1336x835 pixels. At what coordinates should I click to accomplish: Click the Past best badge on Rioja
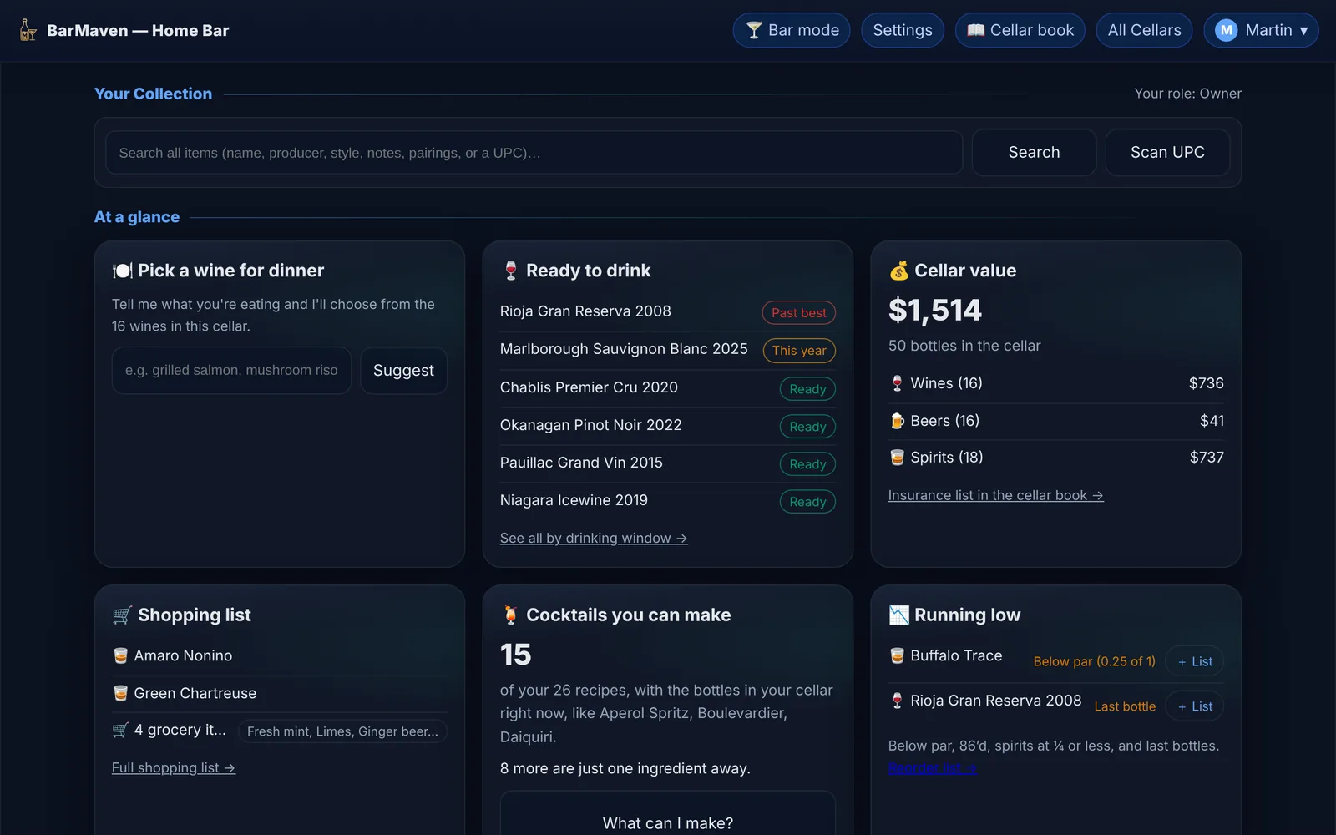(799, 313)
